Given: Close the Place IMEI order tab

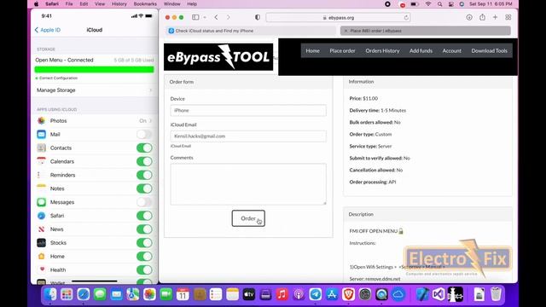Looking at the screenshot, I should pos(346,31).
